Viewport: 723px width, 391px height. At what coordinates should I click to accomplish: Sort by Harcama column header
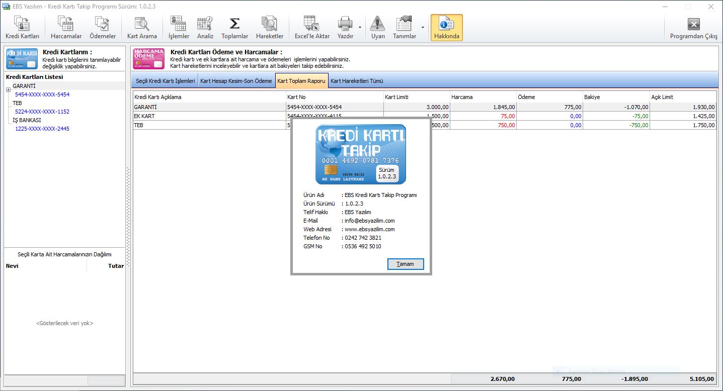point(483,97)
